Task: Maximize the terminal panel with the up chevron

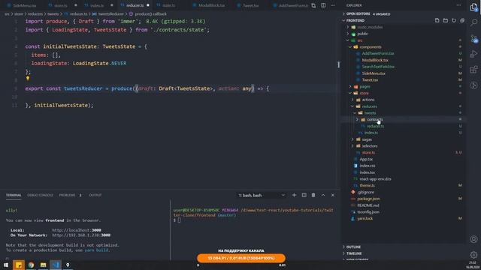Action: (x=323, y=195)
